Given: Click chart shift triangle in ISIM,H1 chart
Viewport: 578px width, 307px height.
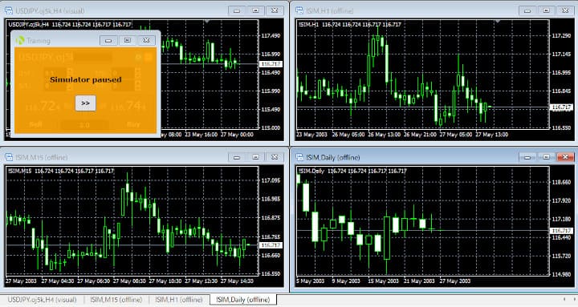Looking at the screenshot, I should (498, 22).
